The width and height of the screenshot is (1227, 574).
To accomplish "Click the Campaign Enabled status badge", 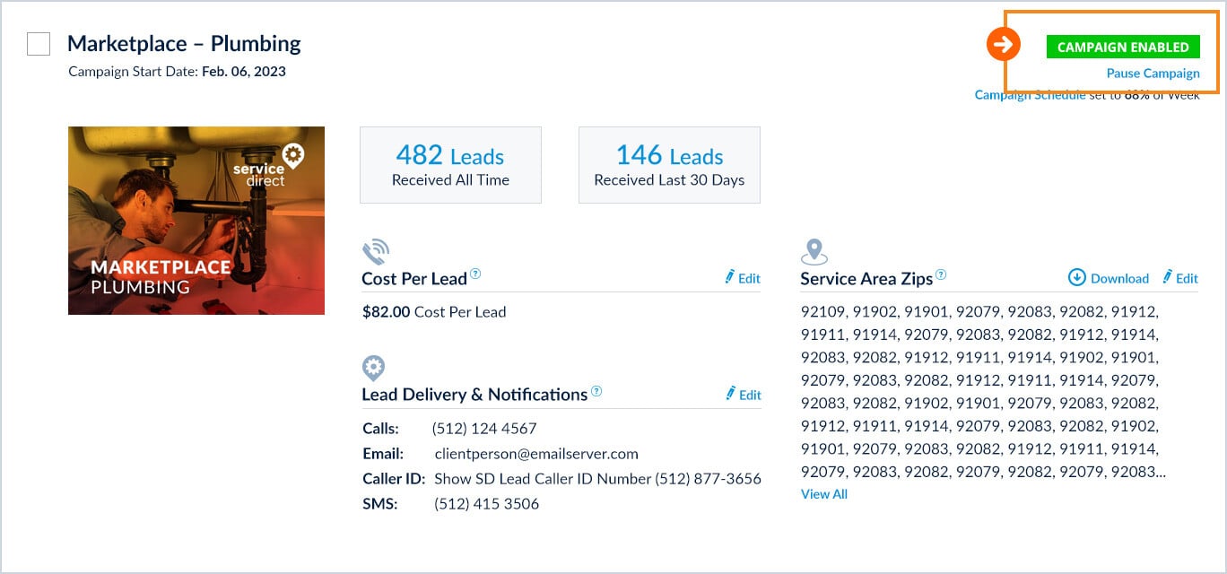I will [1123, 48].
